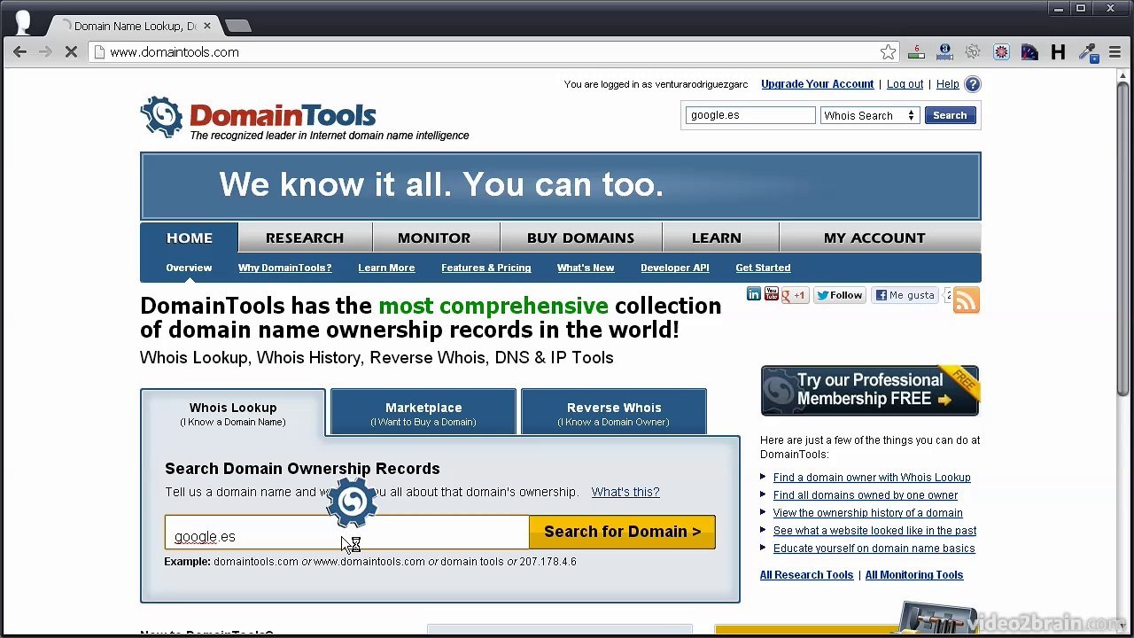Open Find all domains owned by one owner
1134x638 pixels.
point(866,495)
